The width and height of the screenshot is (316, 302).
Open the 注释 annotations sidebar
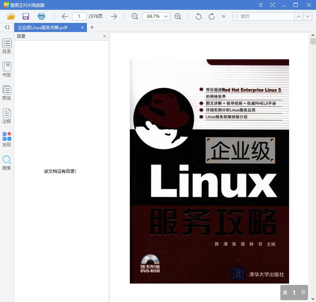pyautogui.click(x=7, y=116)
